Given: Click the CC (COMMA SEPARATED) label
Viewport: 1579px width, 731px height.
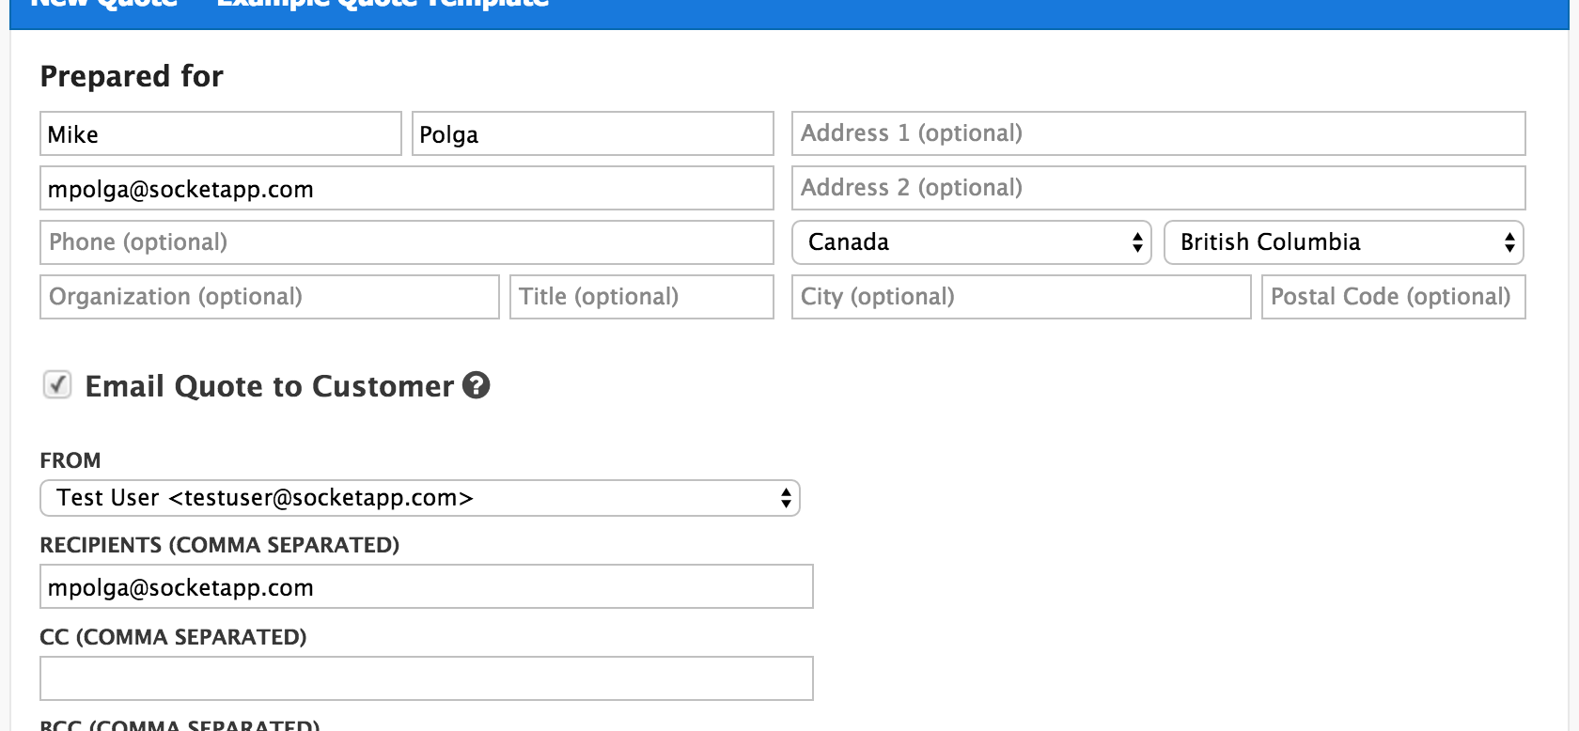Looking at the screenshot, I should pos(173,637).
